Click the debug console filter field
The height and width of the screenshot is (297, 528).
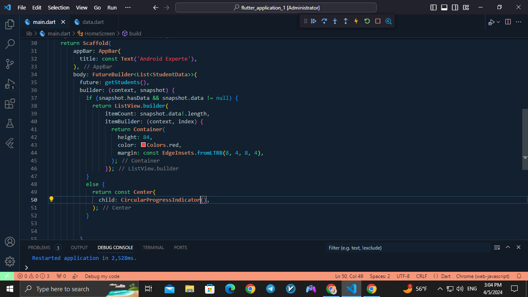click(408, 247)
